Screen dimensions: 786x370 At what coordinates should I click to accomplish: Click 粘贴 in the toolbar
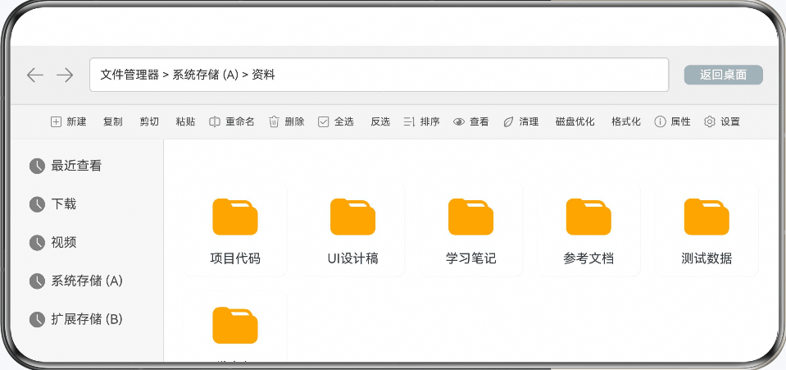[x=185, y=121]
